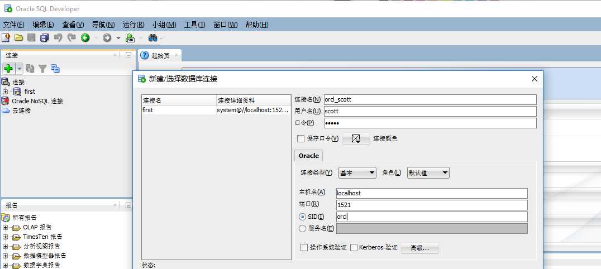Open the 编辑 menu
Viewport: 601px width, 269px height.
(x=43, y=25)
